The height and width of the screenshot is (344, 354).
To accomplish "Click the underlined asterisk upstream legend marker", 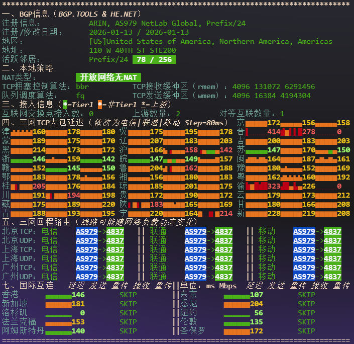I will point(144,105).
